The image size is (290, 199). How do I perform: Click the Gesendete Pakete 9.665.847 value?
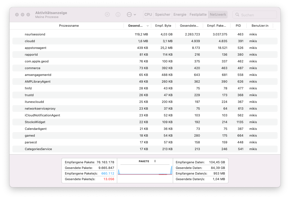click(x=106, y=168)
